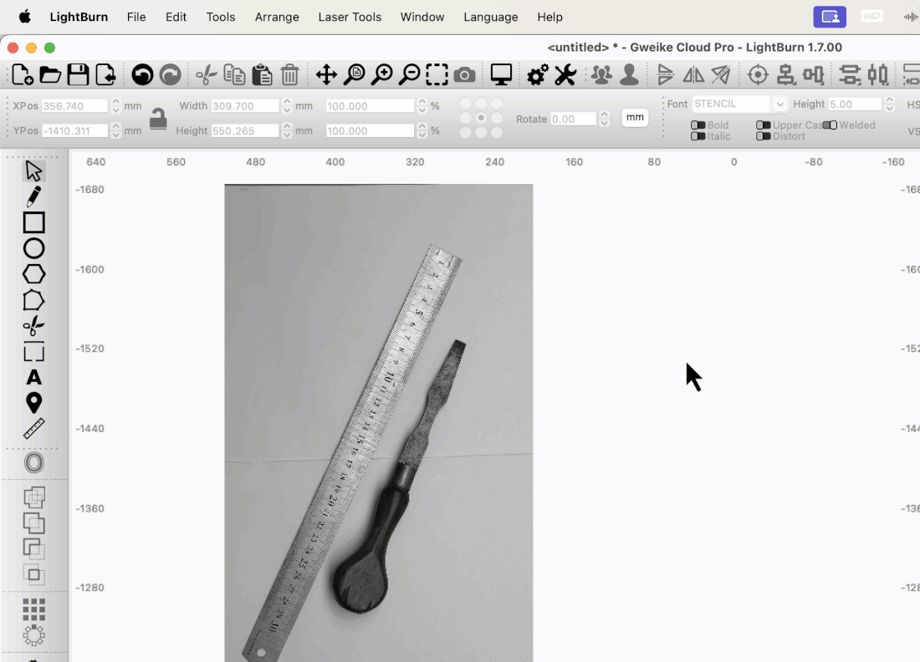Select the Edit Text tool
This screenshot has width=920, height=662.
coord(33,376)
